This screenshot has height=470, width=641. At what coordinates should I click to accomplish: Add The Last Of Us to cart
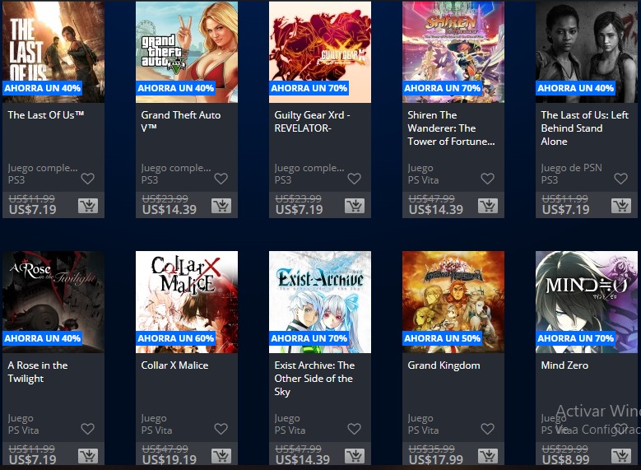(88, 206)
